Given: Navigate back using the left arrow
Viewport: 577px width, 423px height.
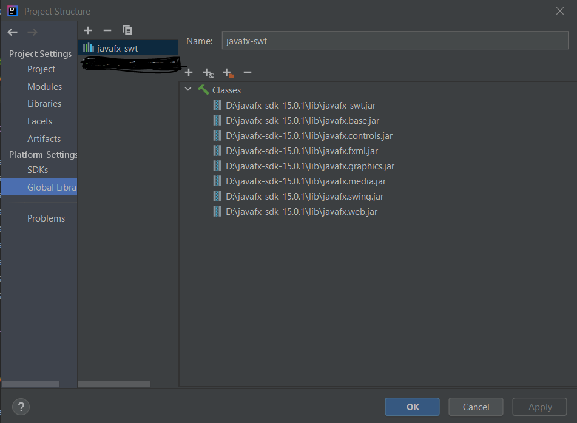Looking at the screenshot, I should tap(12, 32).
